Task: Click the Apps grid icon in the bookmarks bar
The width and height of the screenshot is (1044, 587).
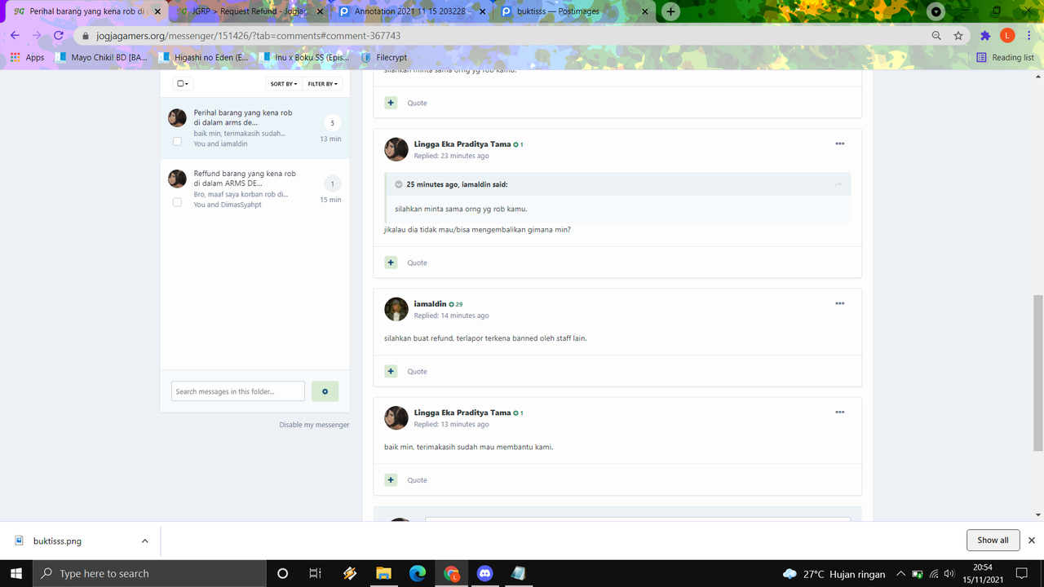Action: [15, 58]
